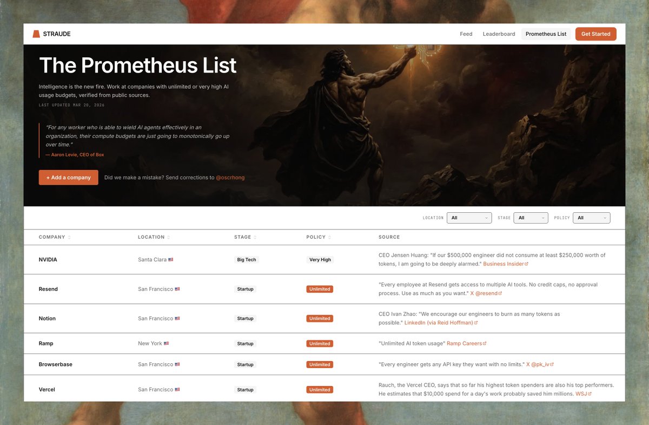Click the NVIDIA company name
This screenshot has height=425, width=649.
click(48, 260)
